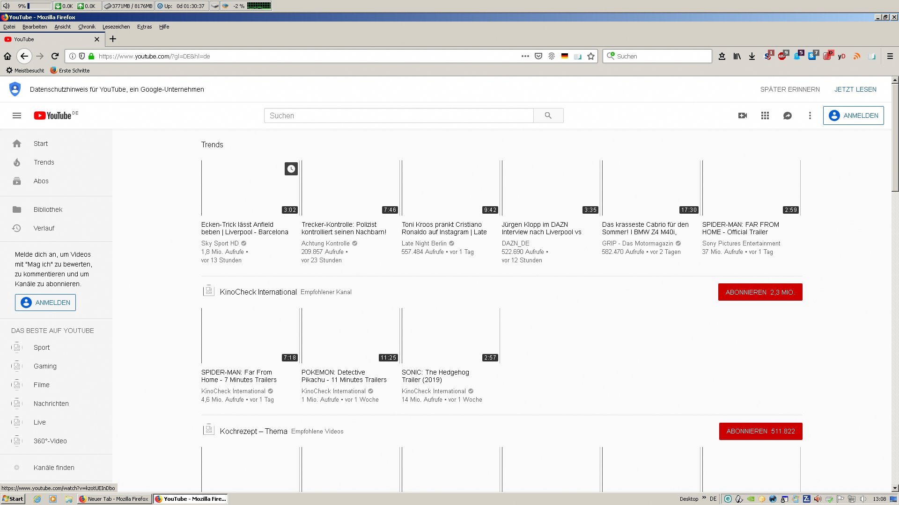This screenshot has width=899, height=505.
Task: Open YouTube settings three-dot menu
Action: pyautogui.click(x=810, y=115)
